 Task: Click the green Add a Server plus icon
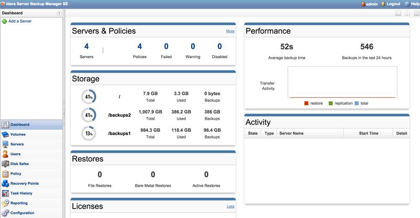(4, 21)
